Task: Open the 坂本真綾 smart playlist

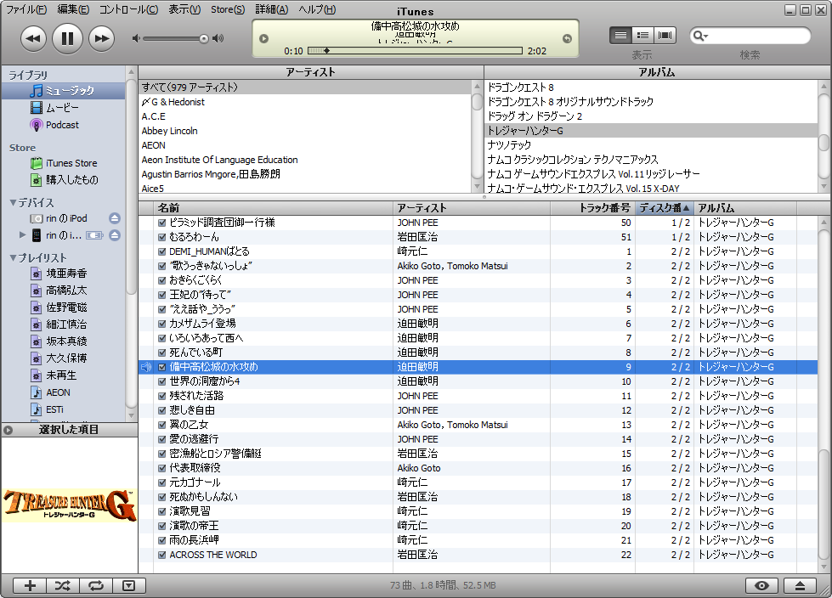Action: click(x=63, y=341)
